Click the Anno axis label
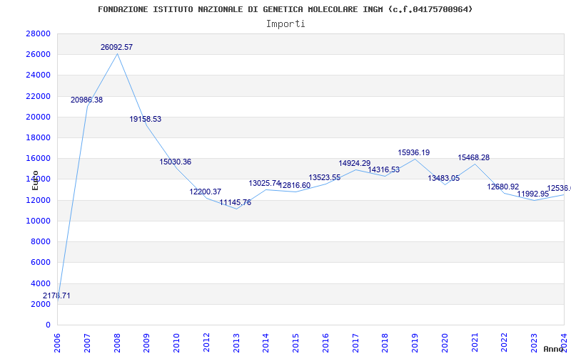Screen dimensions: 571x356 (x=553, y=349)
